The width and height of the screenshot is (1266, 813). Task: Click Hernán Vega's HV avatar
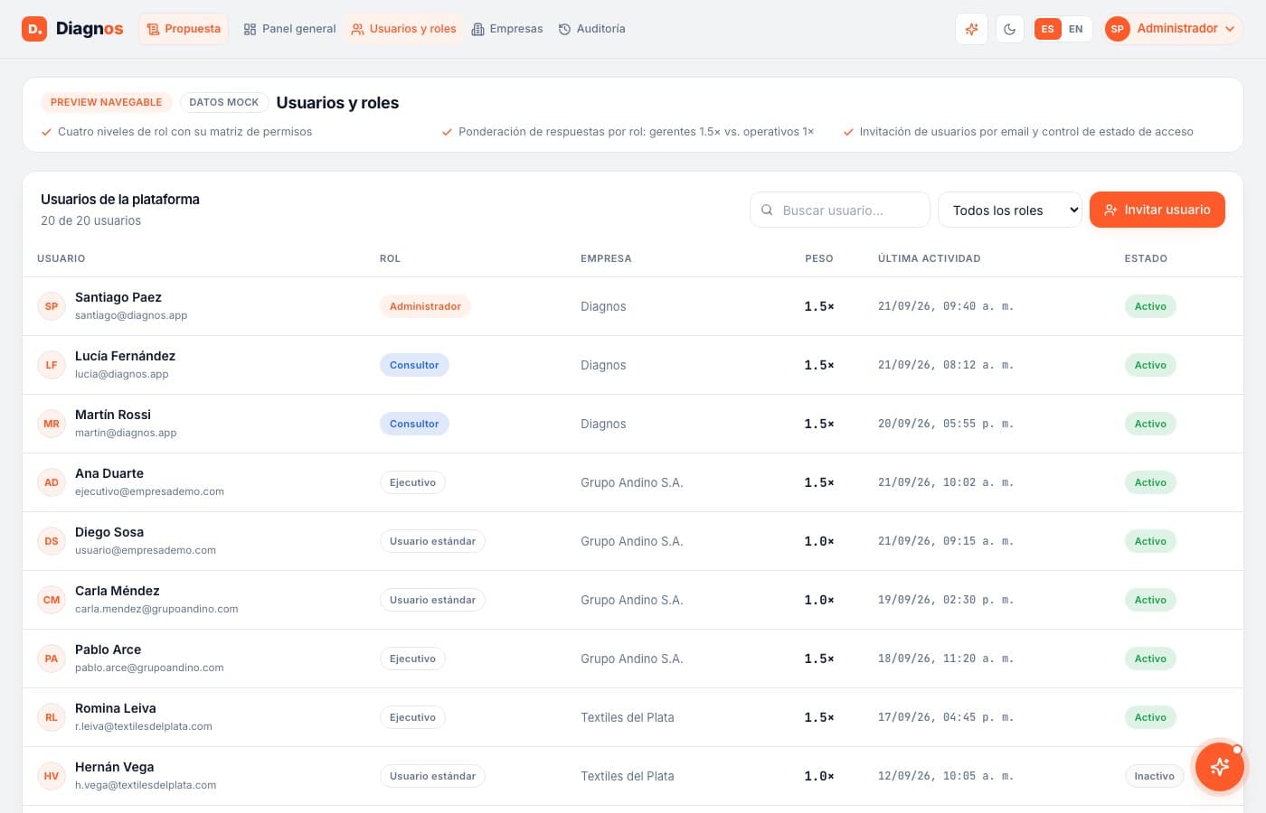point(52,776)
